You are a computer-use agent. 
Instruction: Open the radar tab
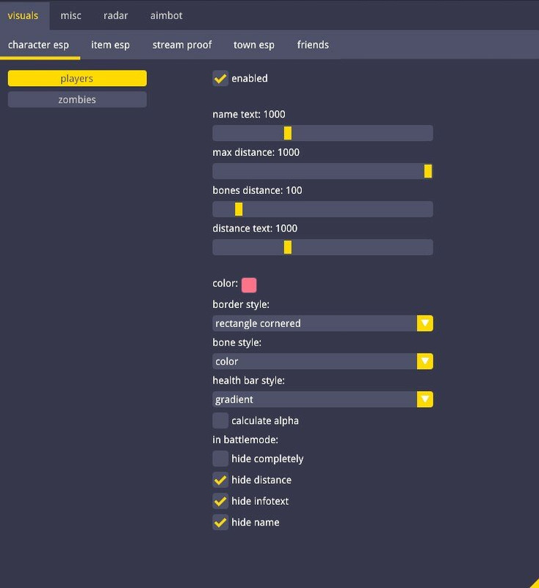click(x=116, y=15)
